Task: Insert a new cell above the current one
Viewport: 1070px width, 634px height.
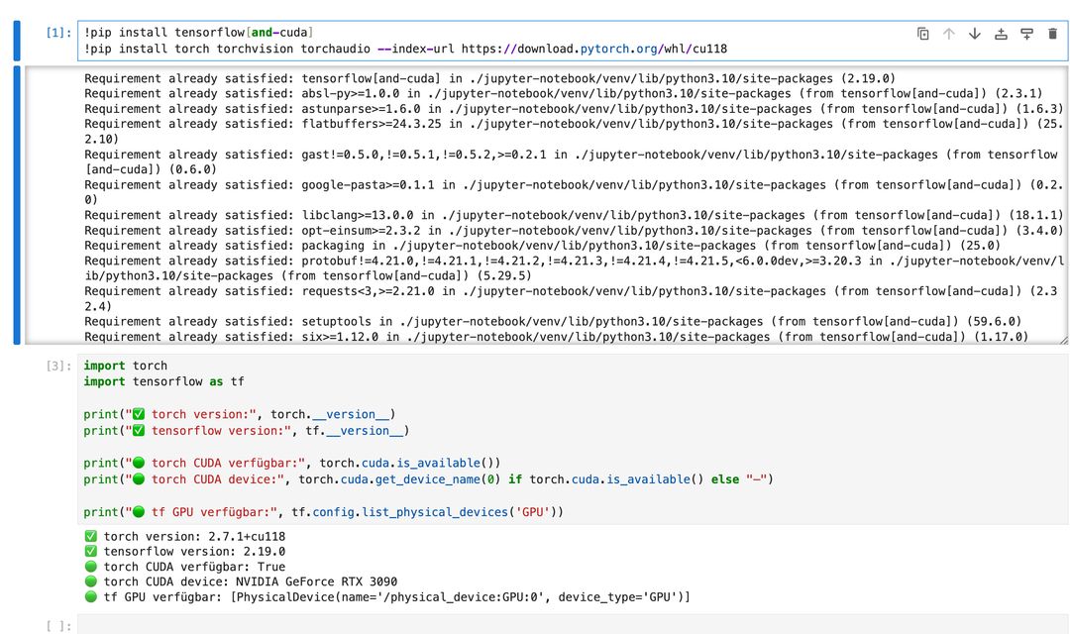Action: [1001, 34]
